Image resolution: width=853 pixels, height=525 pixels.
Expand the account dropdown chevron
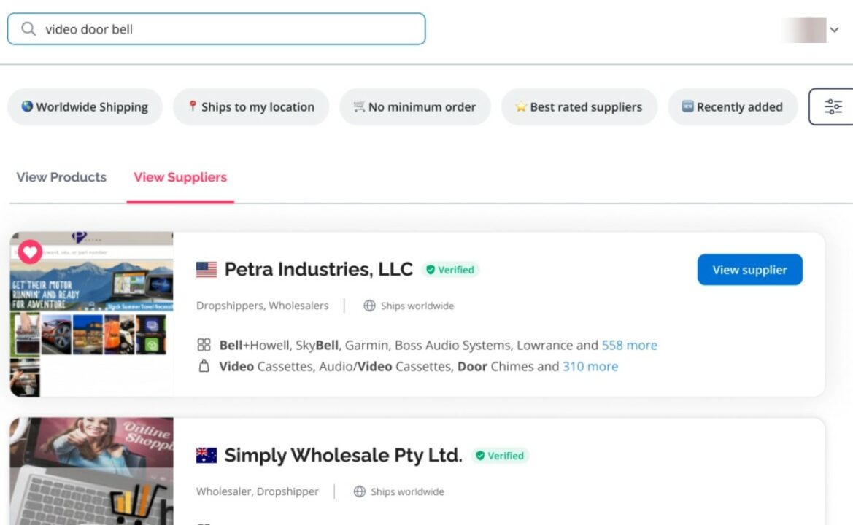(x=834, y=30)
